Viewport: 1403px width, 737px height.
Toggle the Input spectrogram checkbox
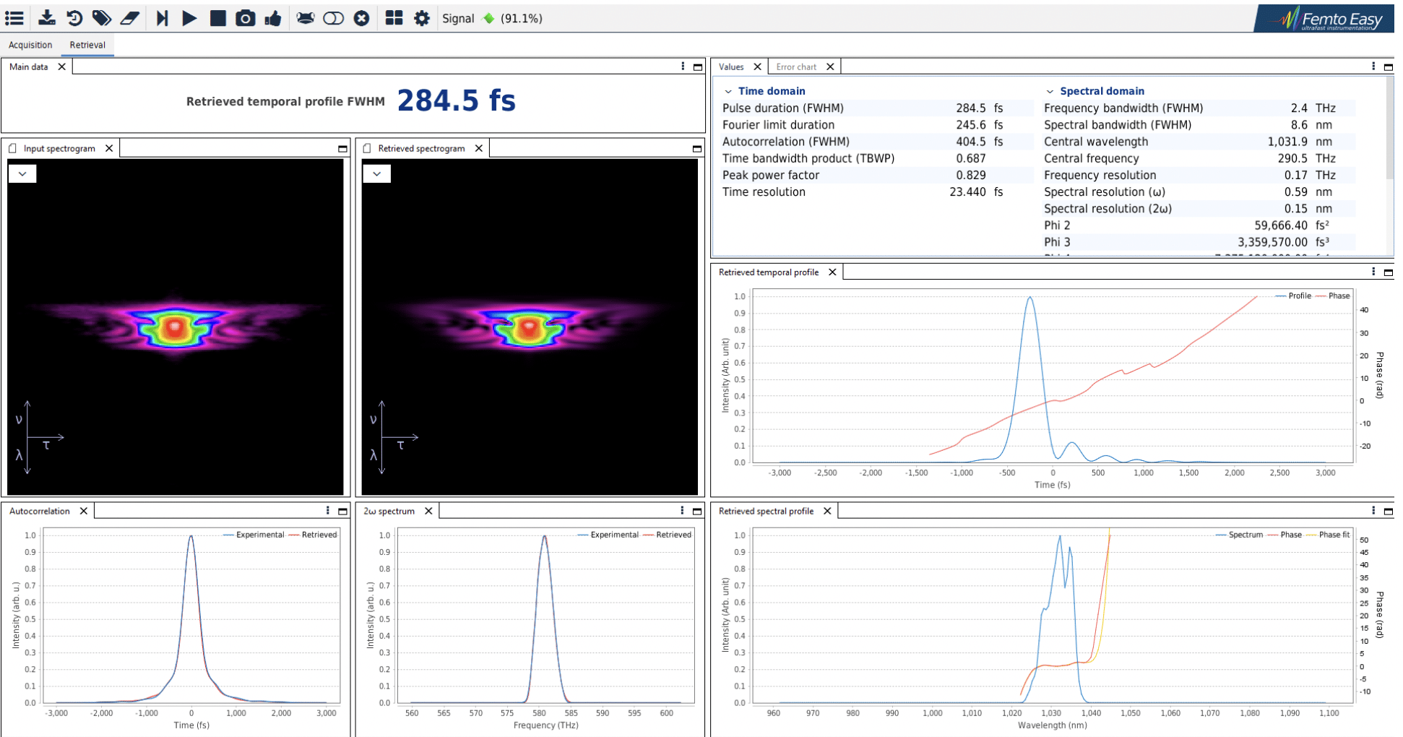pos(12,148)
